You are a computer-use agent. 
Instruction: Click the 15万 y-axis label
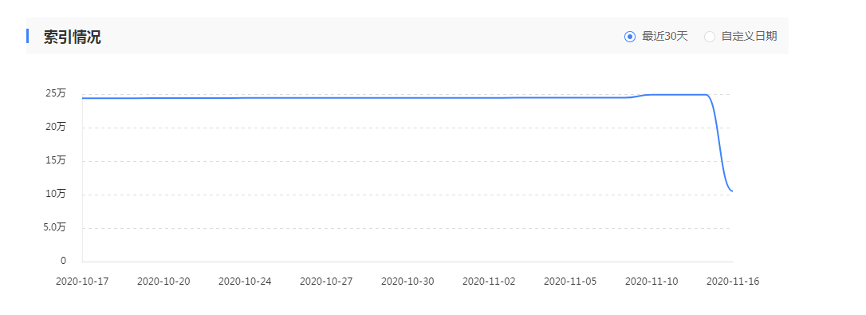coord(56,160)
